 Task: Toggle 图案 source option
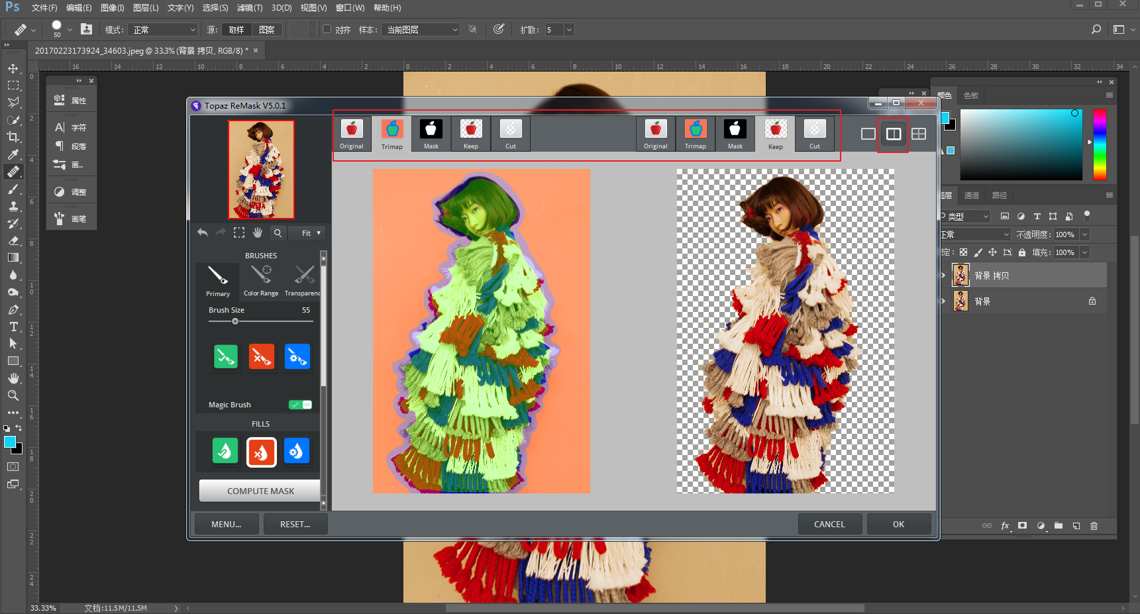[x=267, y=30]
